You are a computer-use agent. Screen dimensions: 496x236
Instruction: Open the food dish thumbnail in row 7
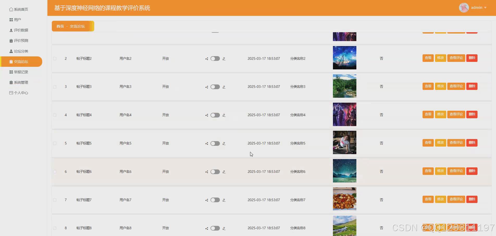pos(344,199)
